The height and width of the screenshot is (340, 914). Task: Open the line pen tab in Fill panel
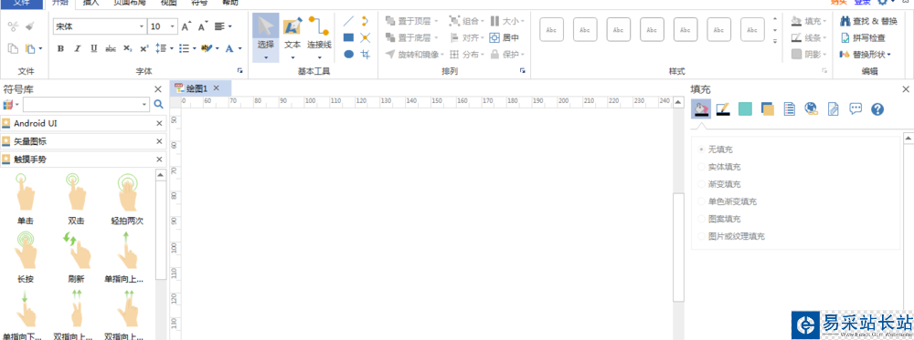click(723, 108)
